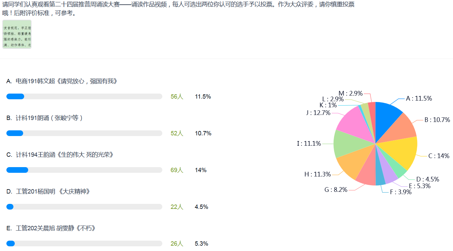Open the evaluation criteria thumbnail image
This screenshot has width=453, height=251.
tap(17, 34)
